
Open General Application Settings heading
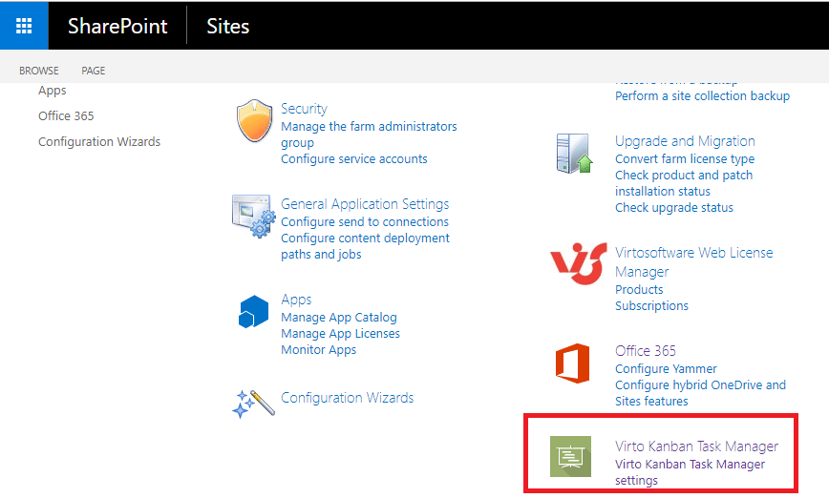coord(365,204)
